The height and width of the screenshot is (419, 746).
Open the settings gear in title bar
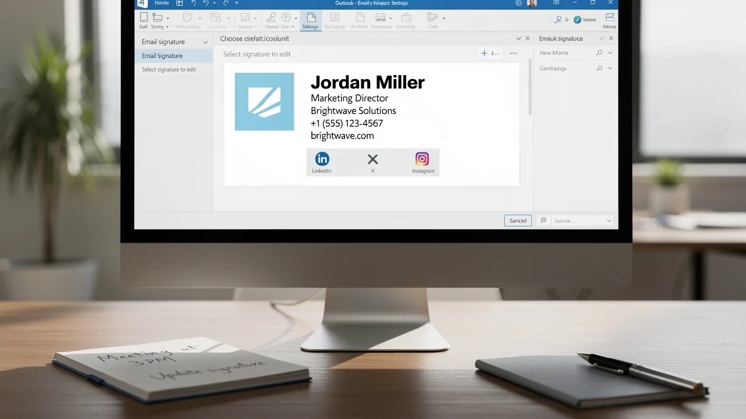519,3
